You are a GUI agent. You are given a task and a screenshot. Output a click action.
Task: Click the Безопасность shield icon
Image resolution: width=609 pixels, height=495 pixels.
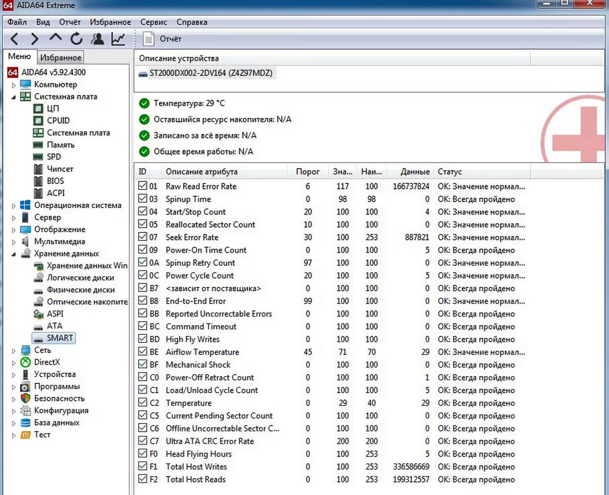coord(25,399)
